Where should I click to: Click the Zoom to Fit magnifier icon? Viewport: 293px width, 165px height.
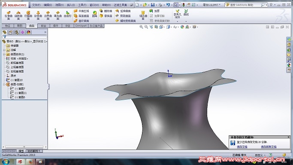coord(141,27)
